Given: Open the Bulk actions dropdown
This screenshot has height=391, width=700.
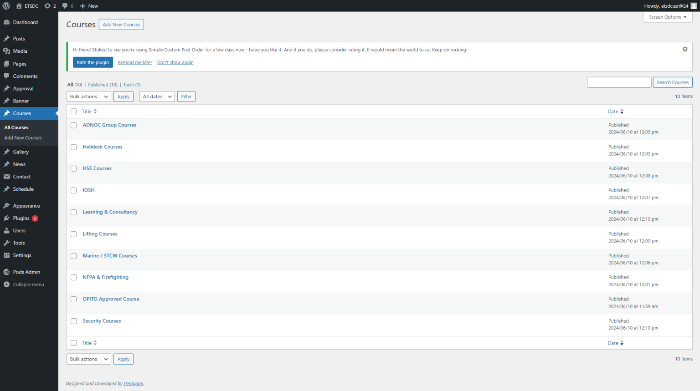Looking at the screenshot, I should (88, 96).
